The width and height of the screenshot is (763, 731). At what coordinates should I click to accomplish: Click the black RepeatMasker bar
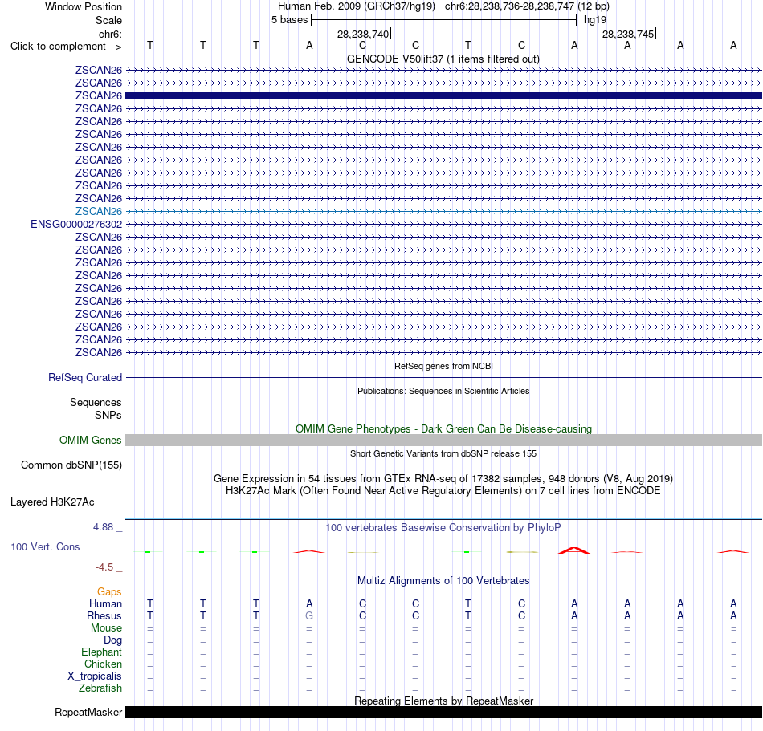point(443,712)
